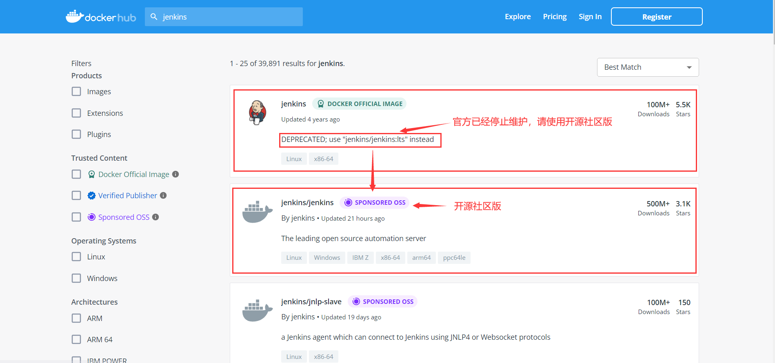The image size is (775, 363).
Task: Click the Verified Publisher checkmark badge icon
Action: (x=91, y=195)
